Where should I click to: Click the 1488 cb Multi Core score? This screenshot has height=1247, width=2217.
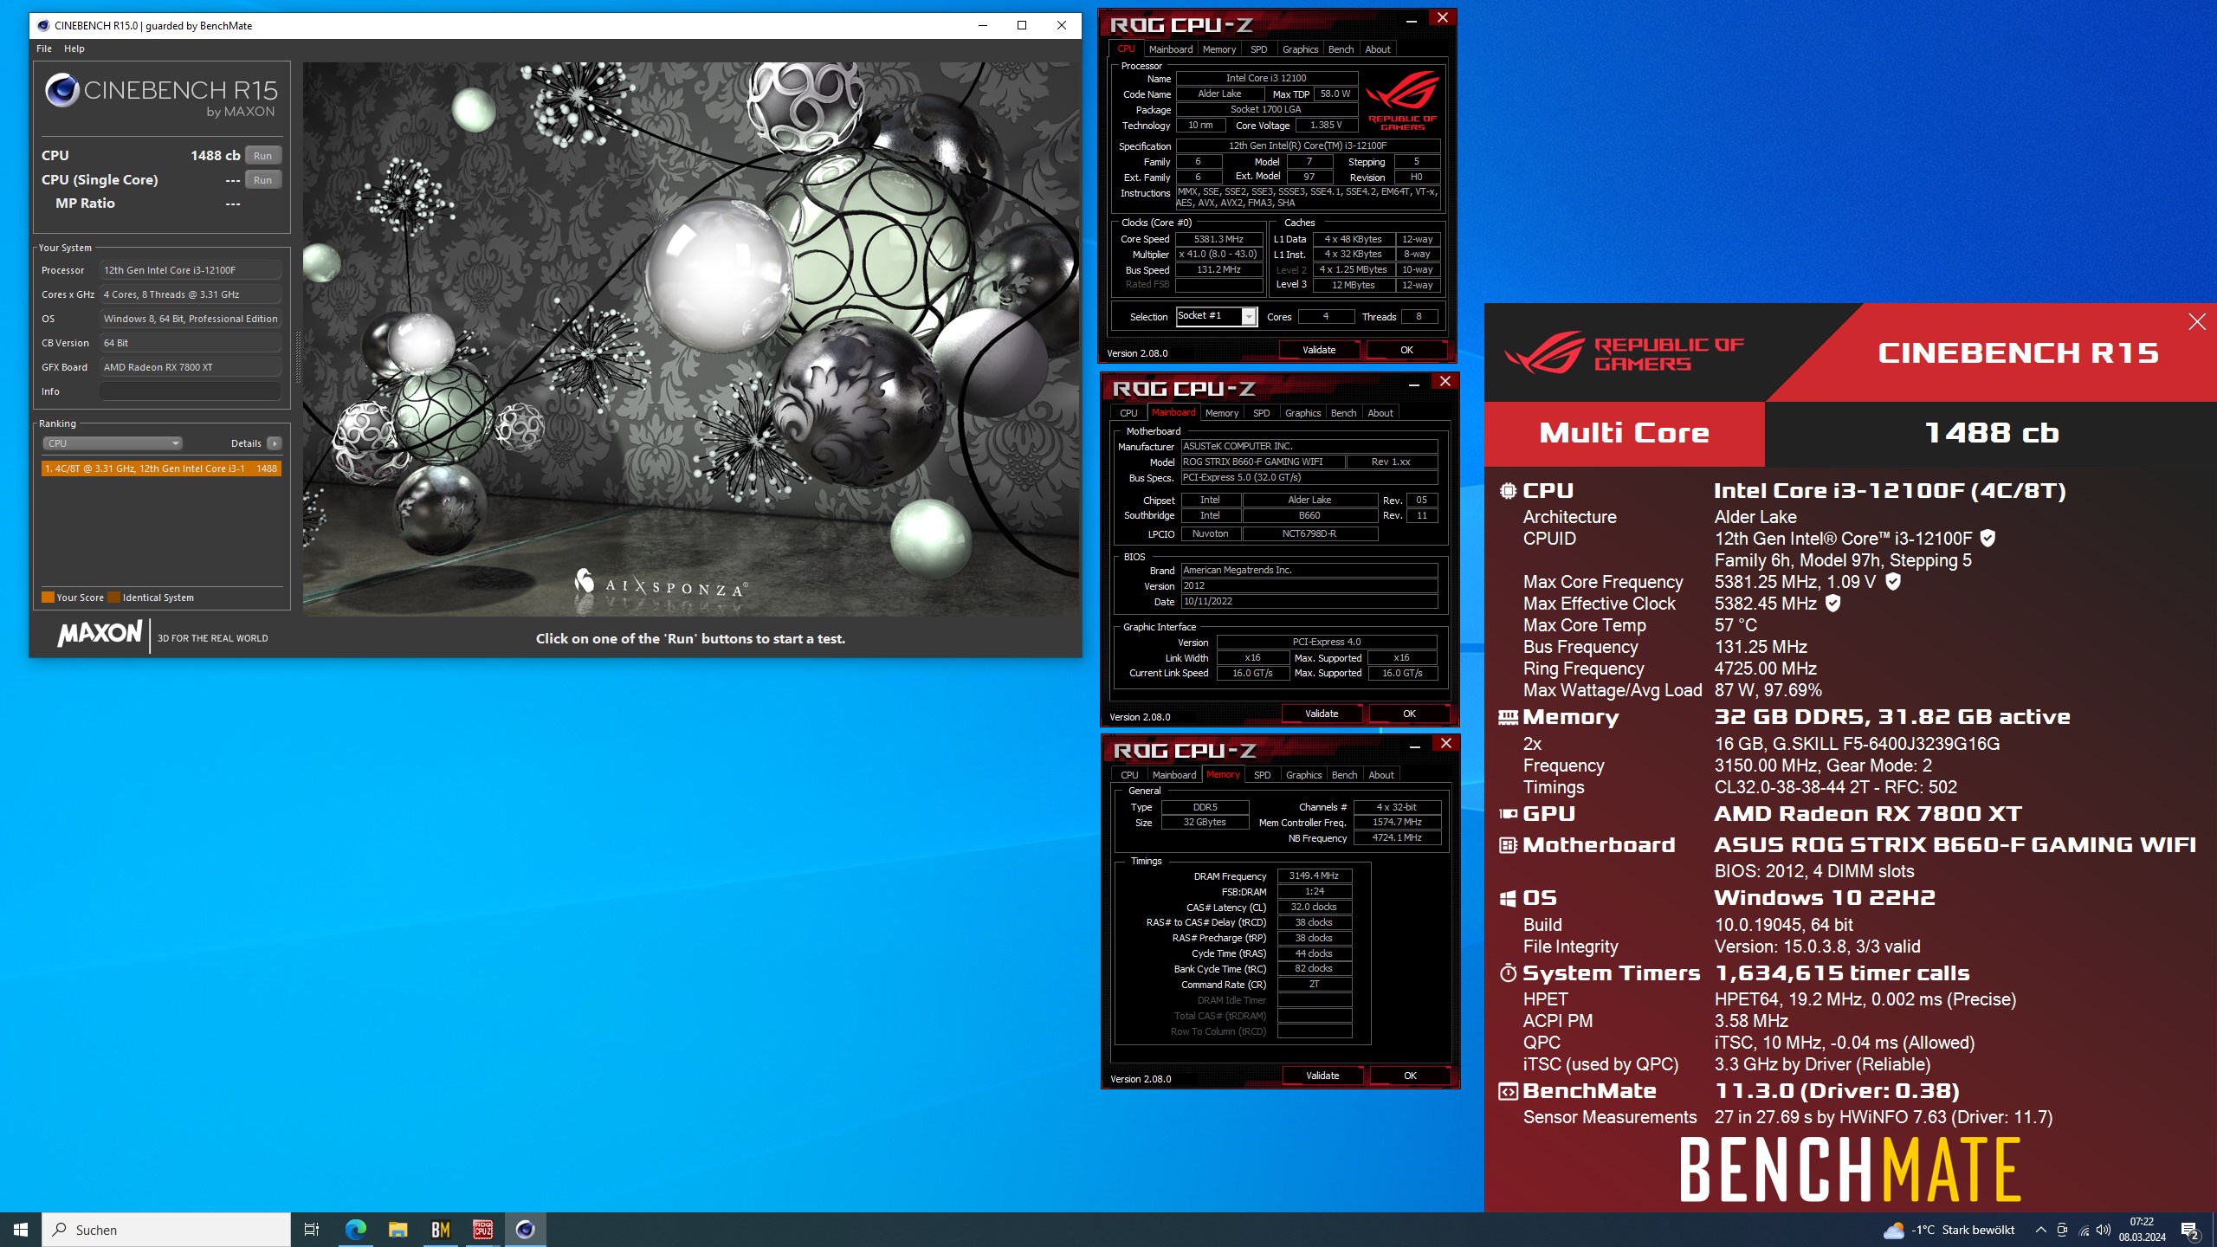(x=1991, y=433)
